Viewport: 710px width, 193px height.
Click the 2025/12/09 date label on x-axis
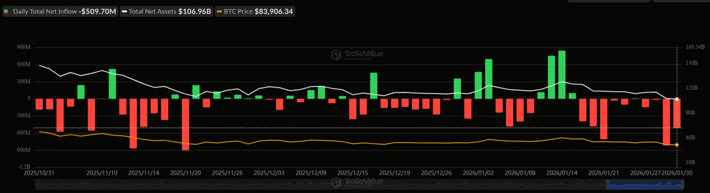pos(311,173)
